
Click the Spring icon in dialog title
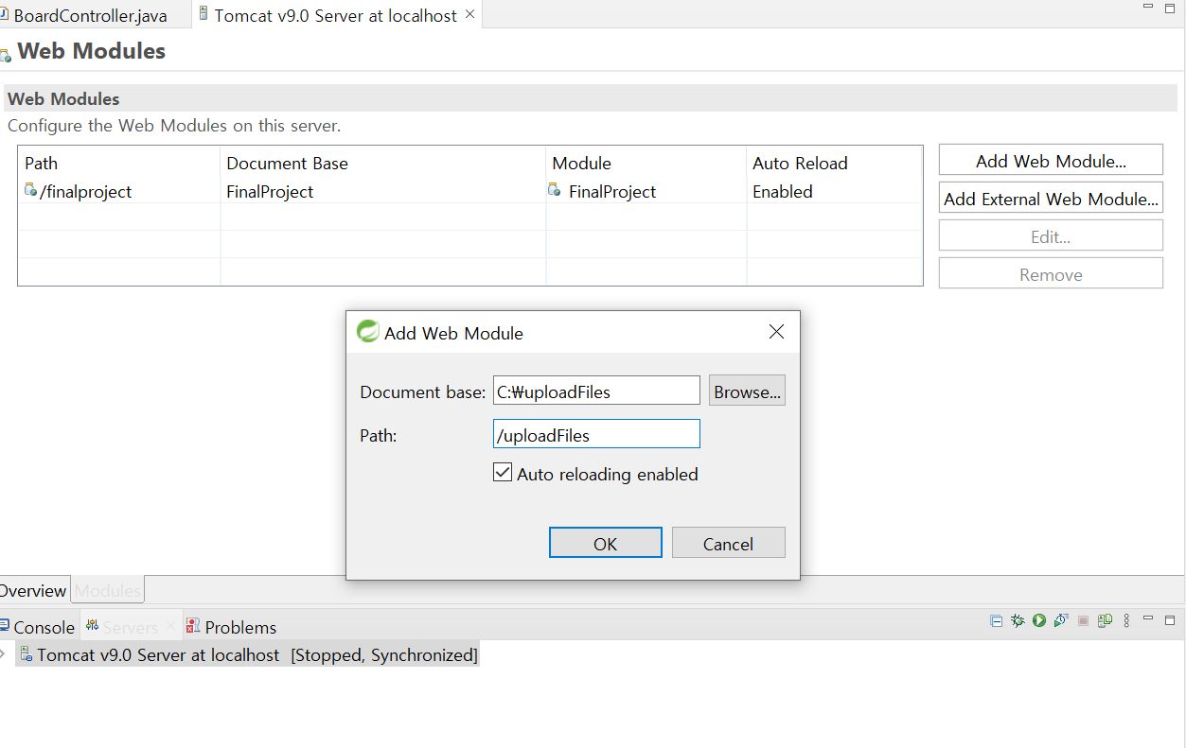tap(367, 332)
